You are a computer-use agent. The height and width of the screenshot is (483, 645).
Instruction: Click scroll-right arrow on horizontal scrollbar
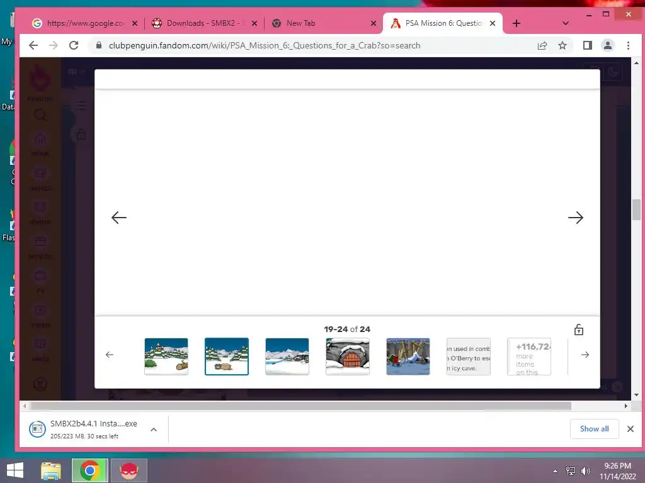click(x=626, y=406)
